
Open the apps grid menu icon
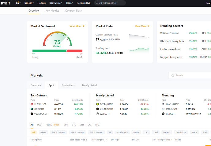pyautogui.click(x=17, y=3)
